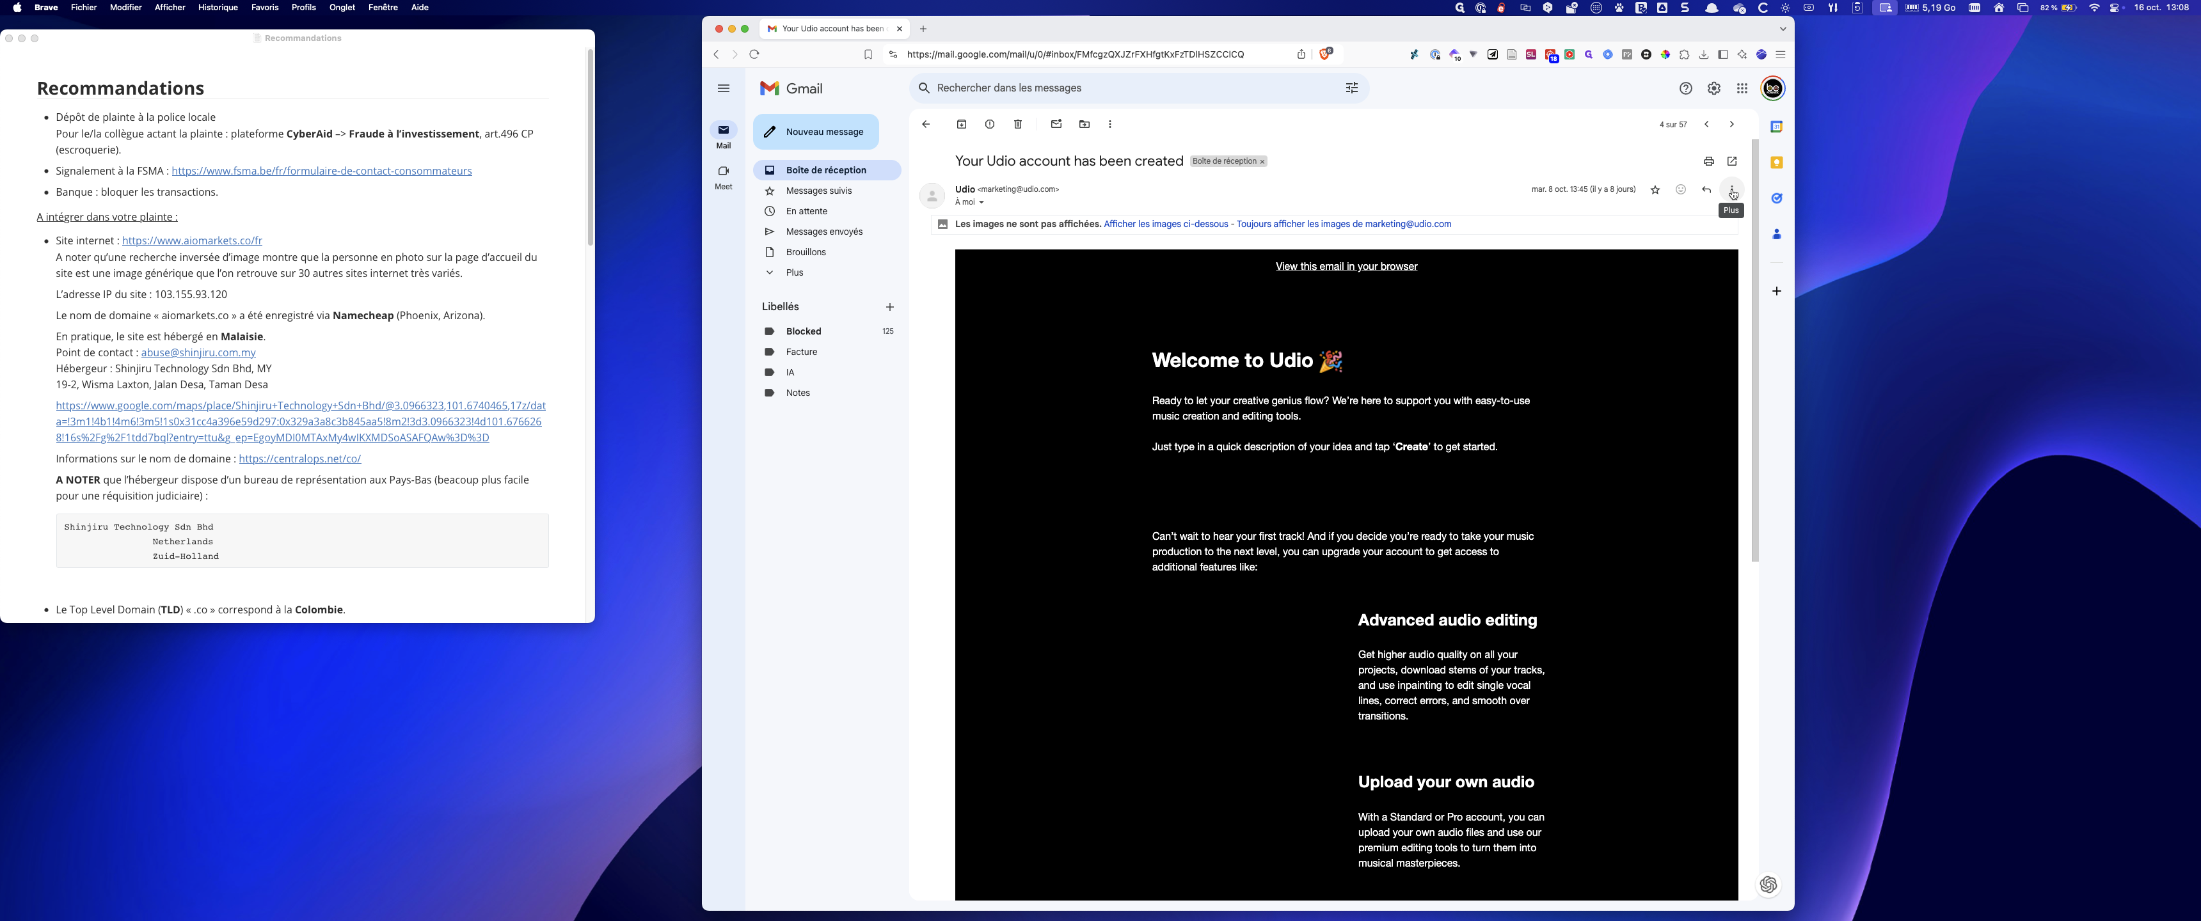The width and height of the screenshot is (2201, 921).
Task: Click 'Afficher les images ci-dessous'
Action: pyautogui.click(x=1165, y=224)
